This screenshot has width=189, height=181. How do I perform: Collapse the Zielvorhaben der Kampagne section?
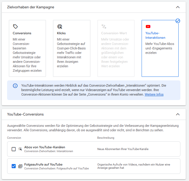[178, 7]
